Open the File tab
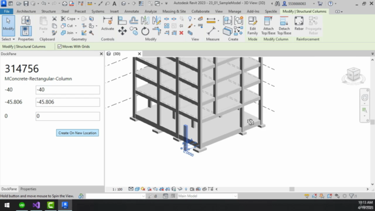 (x=6, y=11)
